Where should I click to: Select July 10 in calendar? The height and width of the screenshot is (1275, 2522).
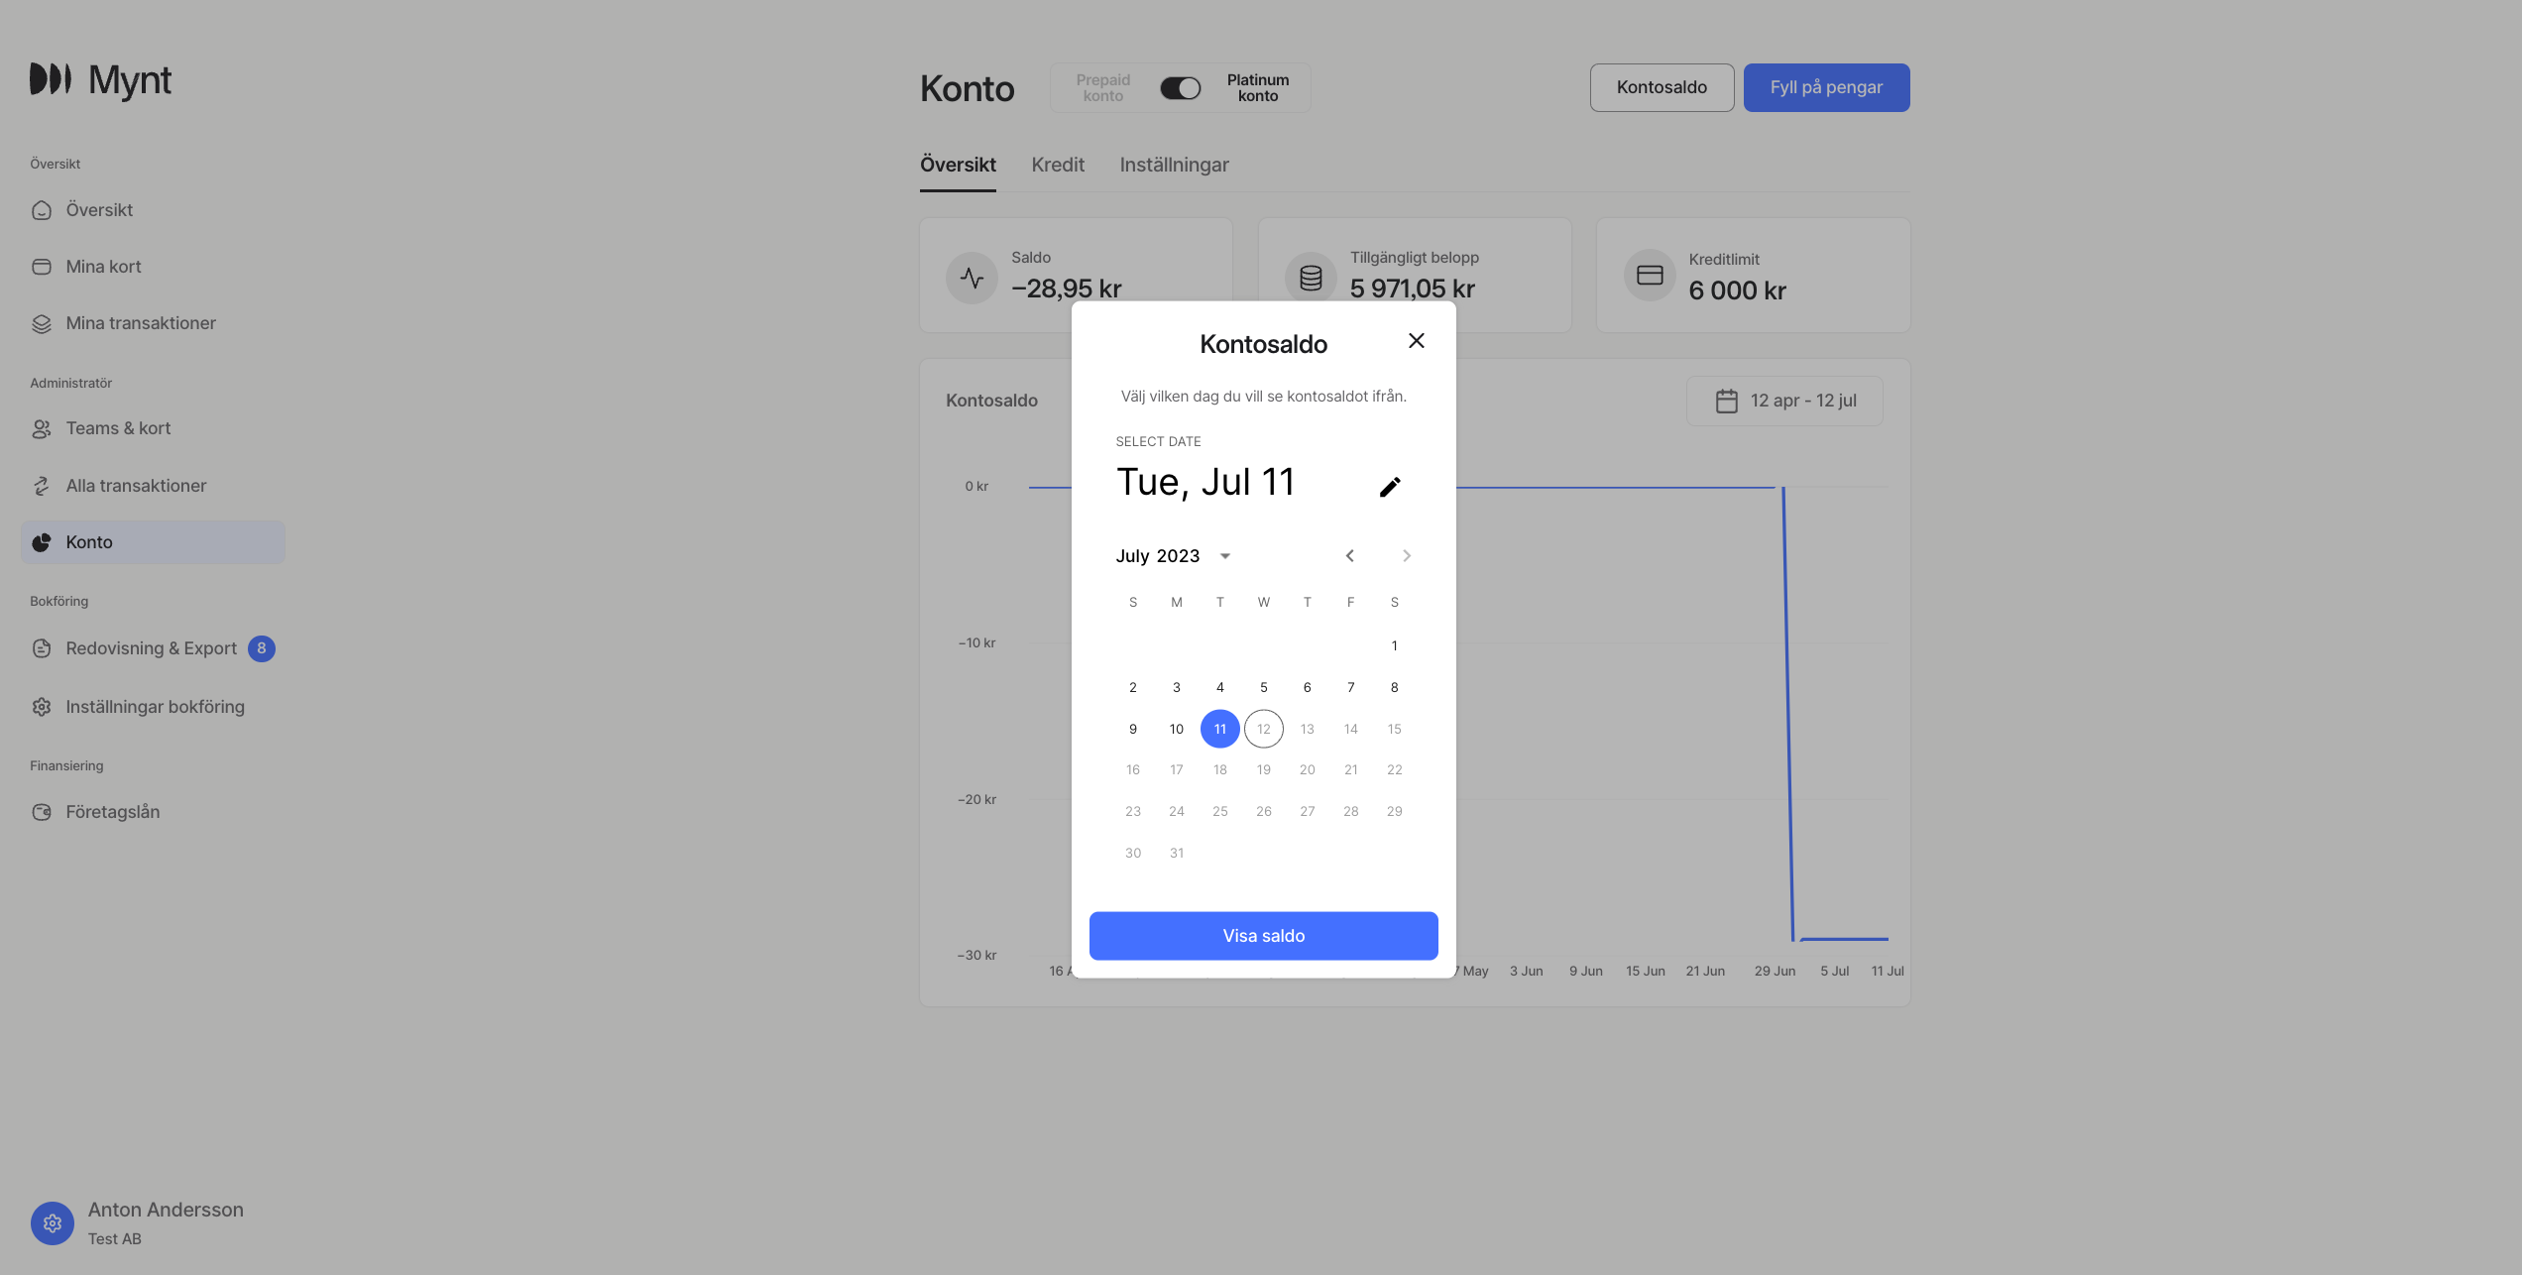(1176, 729)
